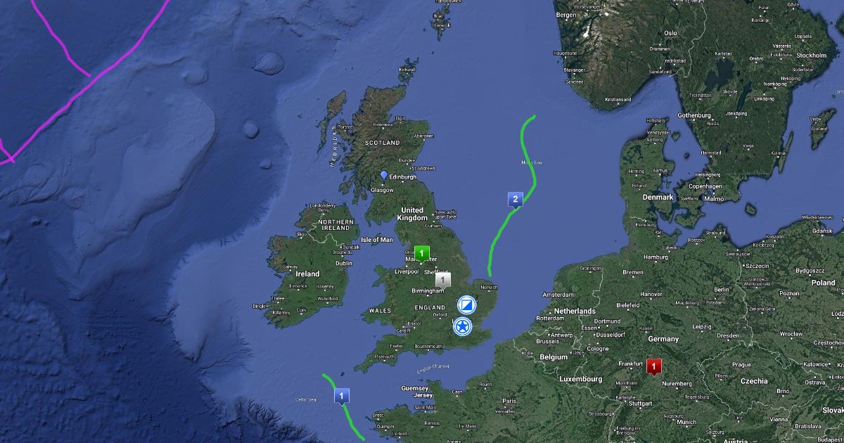The height and width of the screenshot is (443, 844).
Task: Select the United Kingdom country label
Action: tap(412, 214)
